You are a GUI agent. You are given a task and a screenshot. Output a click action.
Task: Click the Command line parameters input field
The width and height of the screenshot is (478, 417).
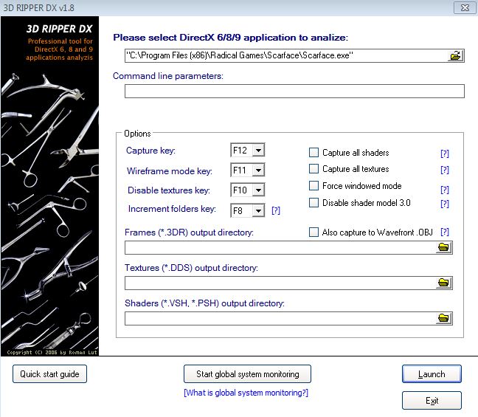point(294,92)
